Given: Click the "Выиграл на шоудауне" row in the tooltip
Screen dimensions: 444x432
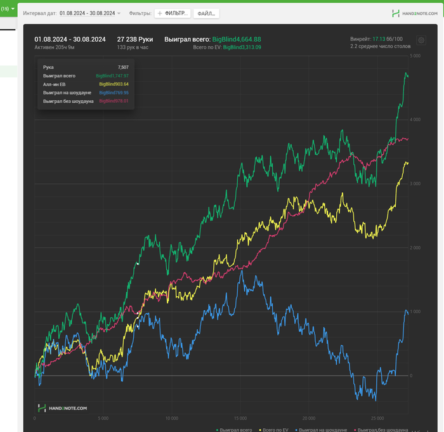Looking at the screenshot, I should pos(86,93).
